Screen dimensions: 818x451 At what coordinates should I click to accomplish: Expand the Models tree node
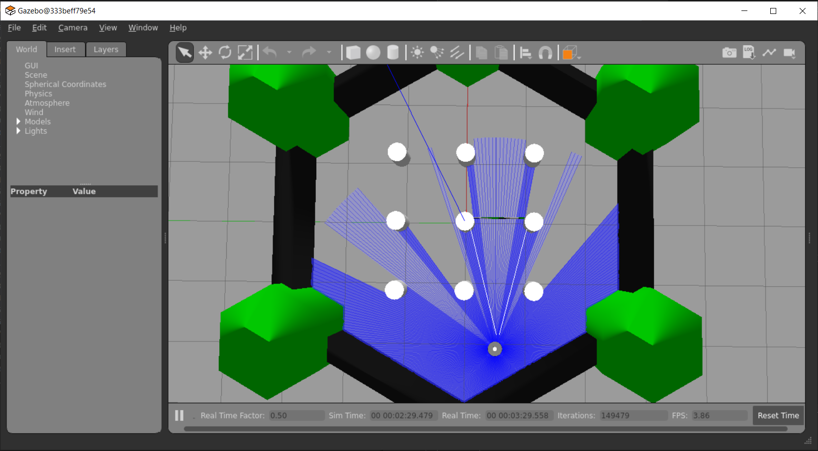click(18, 121)
